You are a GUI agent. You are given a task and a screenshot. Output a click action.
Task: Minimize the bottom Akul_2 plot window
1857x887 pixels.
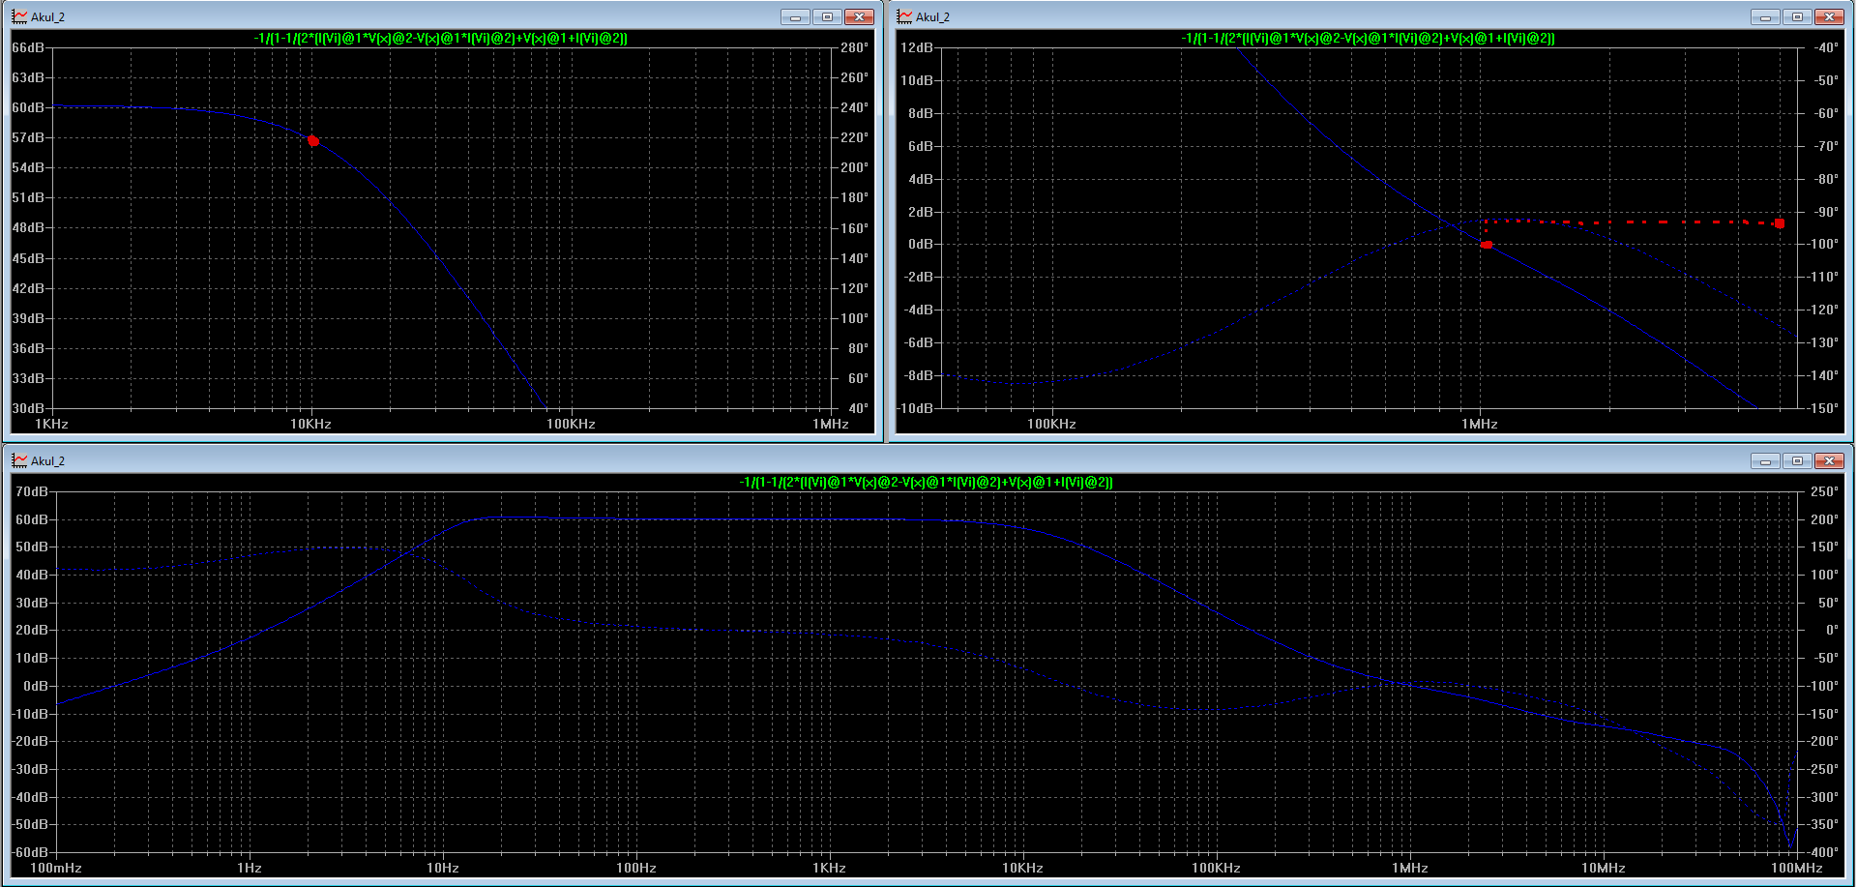click(x=1765, y=461)
